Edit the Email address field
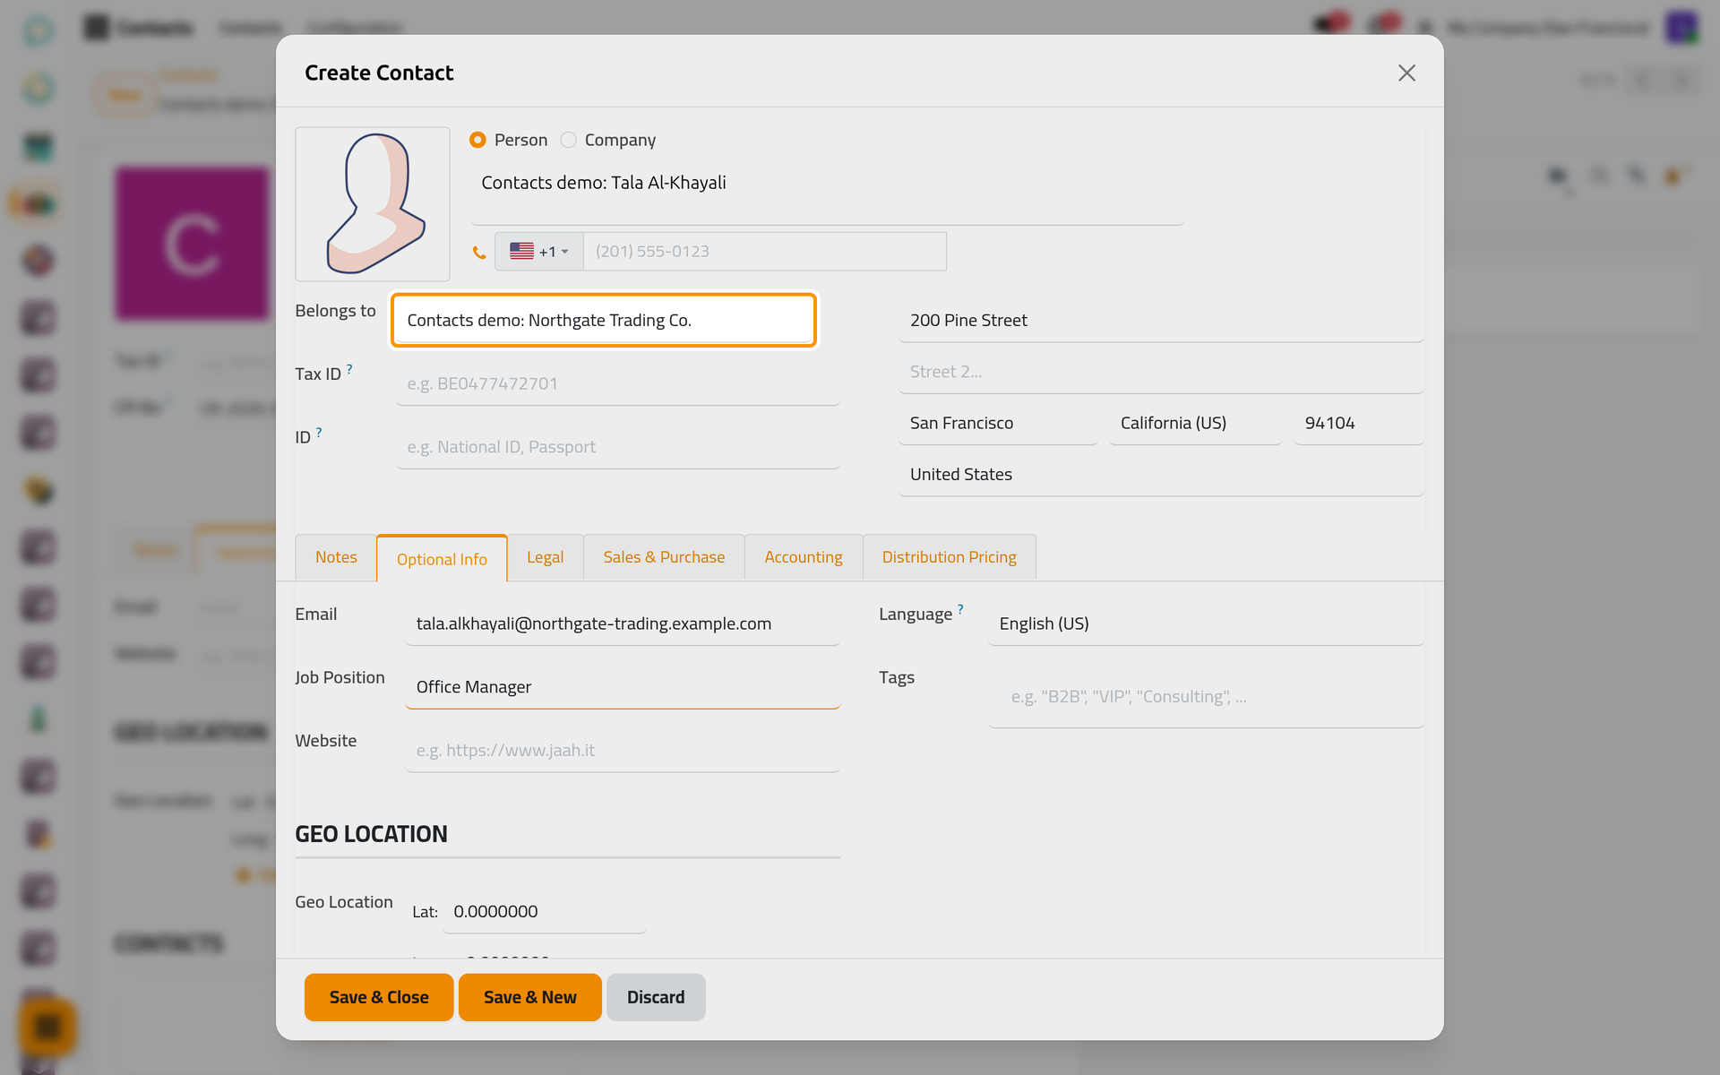The image size is (1720, 1075). pyautogui.click(x=623, y=623)
